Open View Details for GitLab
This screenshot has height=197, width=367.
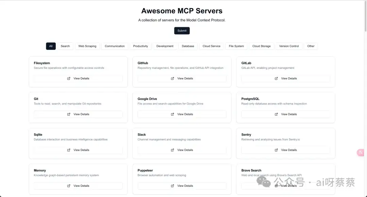click(x=285, y=79)
